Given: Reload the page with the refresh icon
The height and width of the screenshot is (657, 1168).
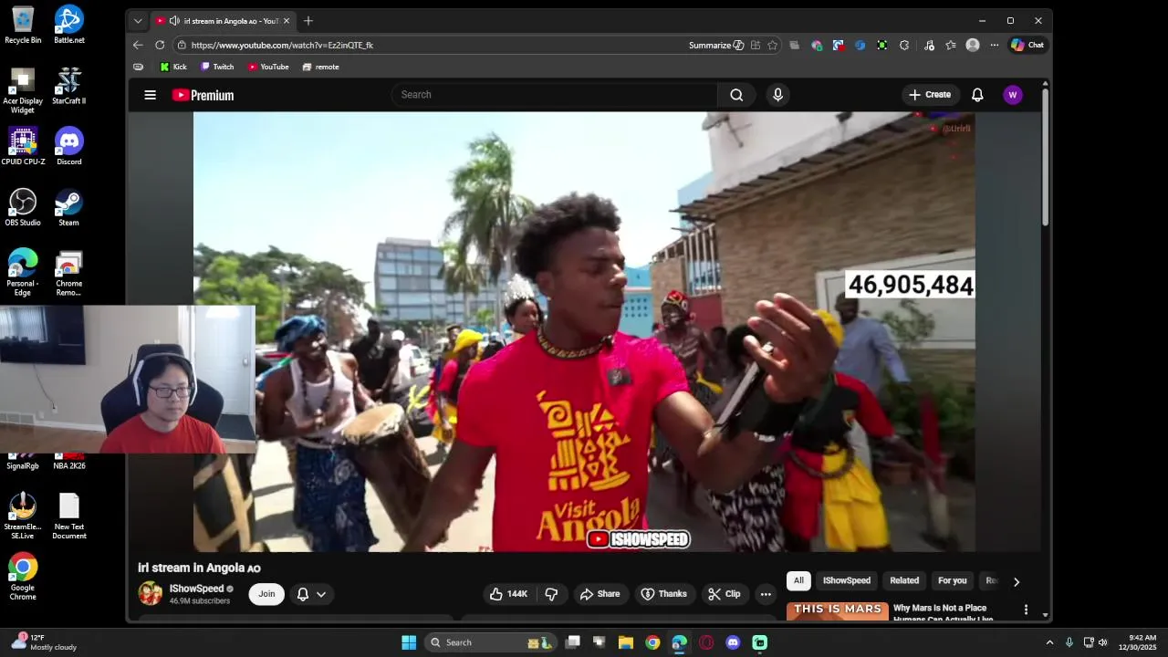Looking at the screenshot, I should pyautogui.click(x=160, y=45).
